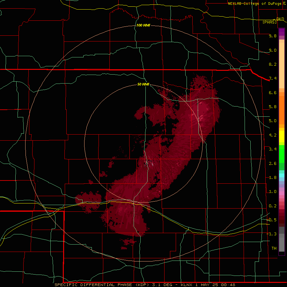Click the "100 NMI" range ring label
287x287 pixels.
[143, 25]
